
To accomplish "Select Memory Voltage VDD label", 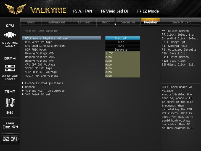I will coord(39,53).
